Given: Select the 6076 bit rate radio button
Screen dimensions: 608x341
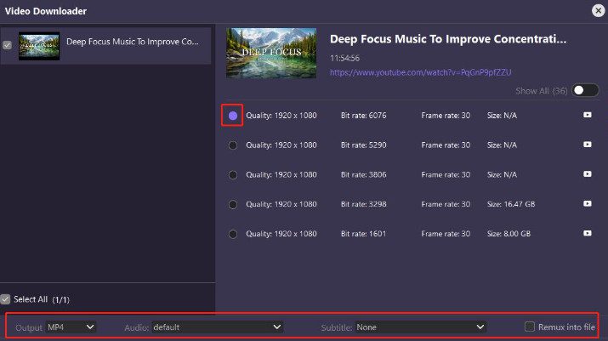Looking at the screenshot, I should click(233, 115).
